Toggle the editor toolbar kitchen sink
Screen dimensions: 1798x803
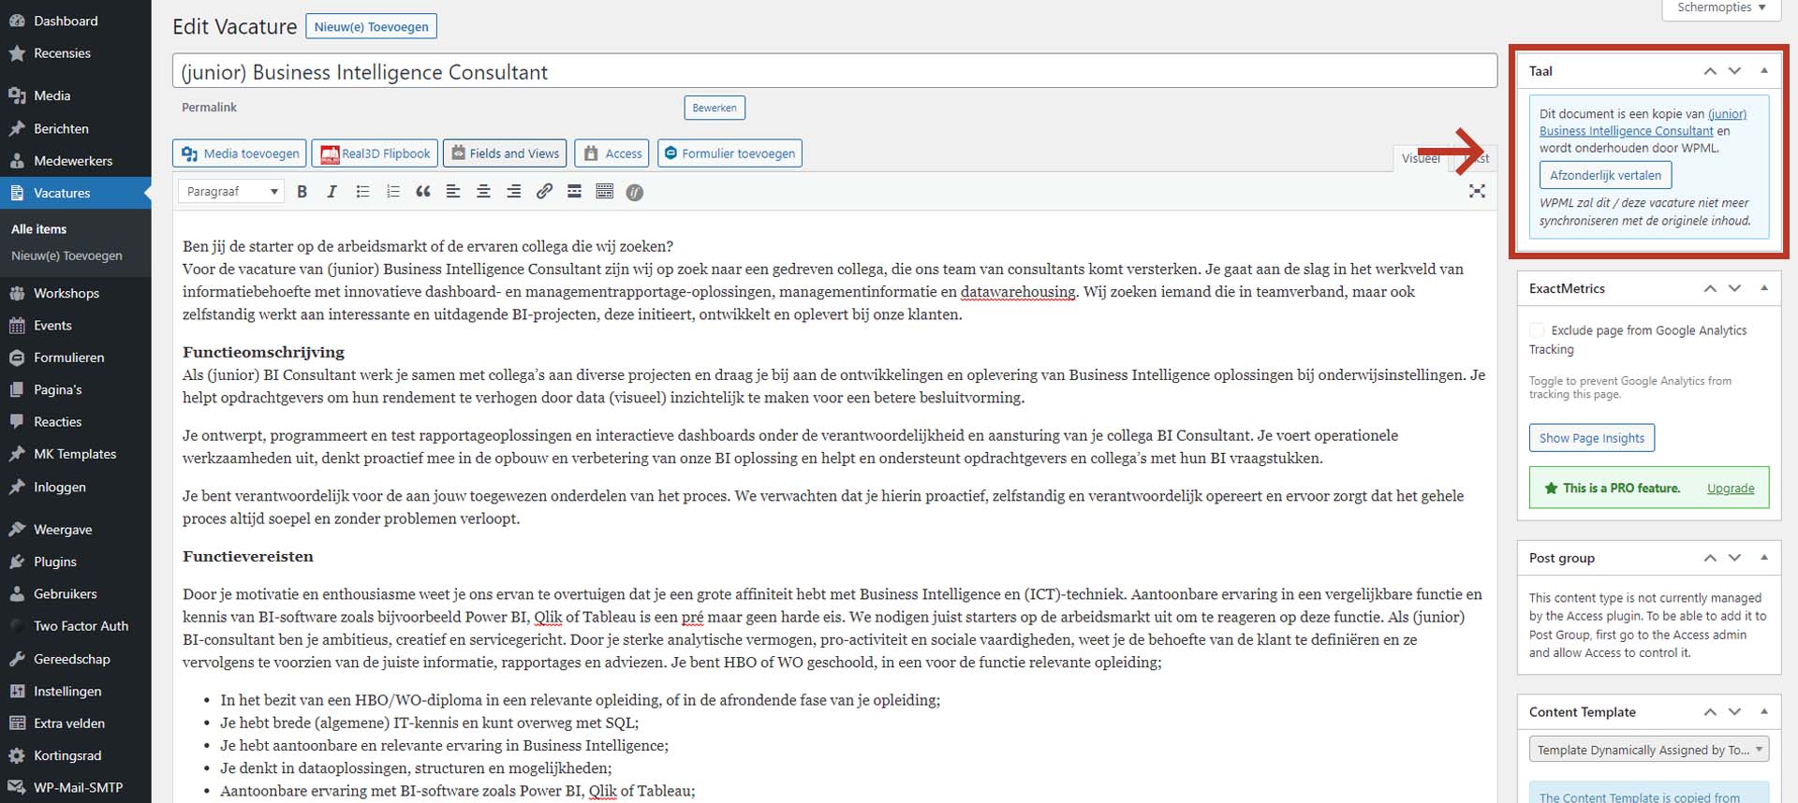coord(605,192)
